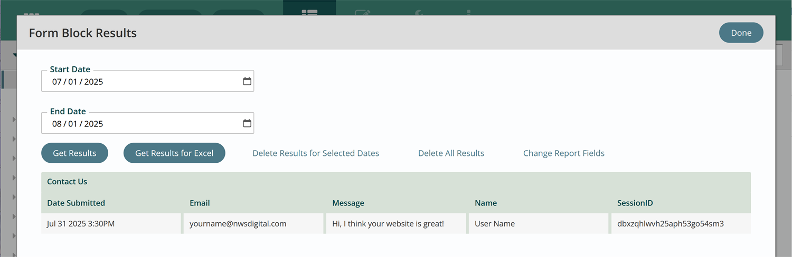Open the Change Report Fields link
792x257 pixels.
coord(564,153)
